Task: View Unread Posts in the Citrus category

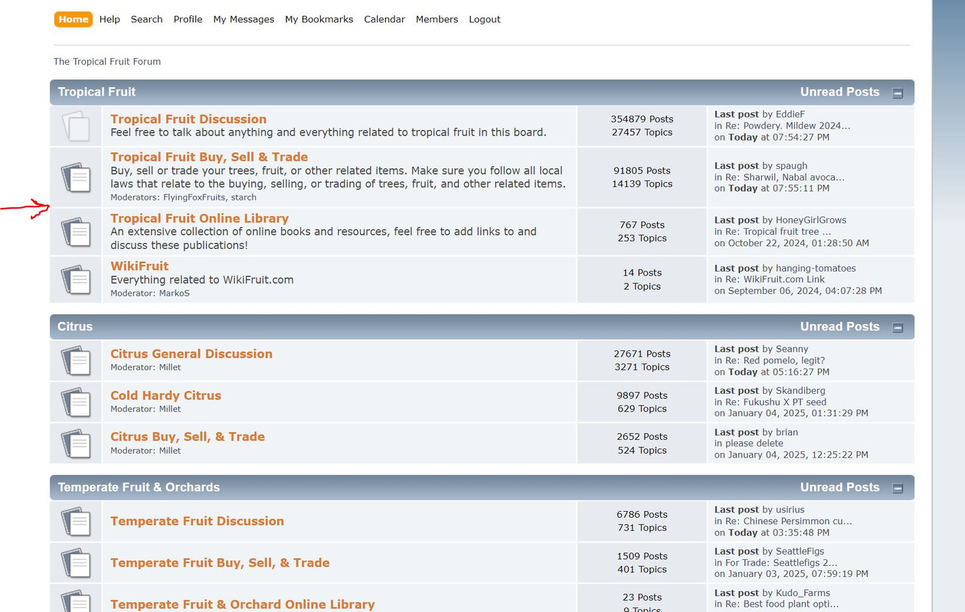Action: [839, 327]
